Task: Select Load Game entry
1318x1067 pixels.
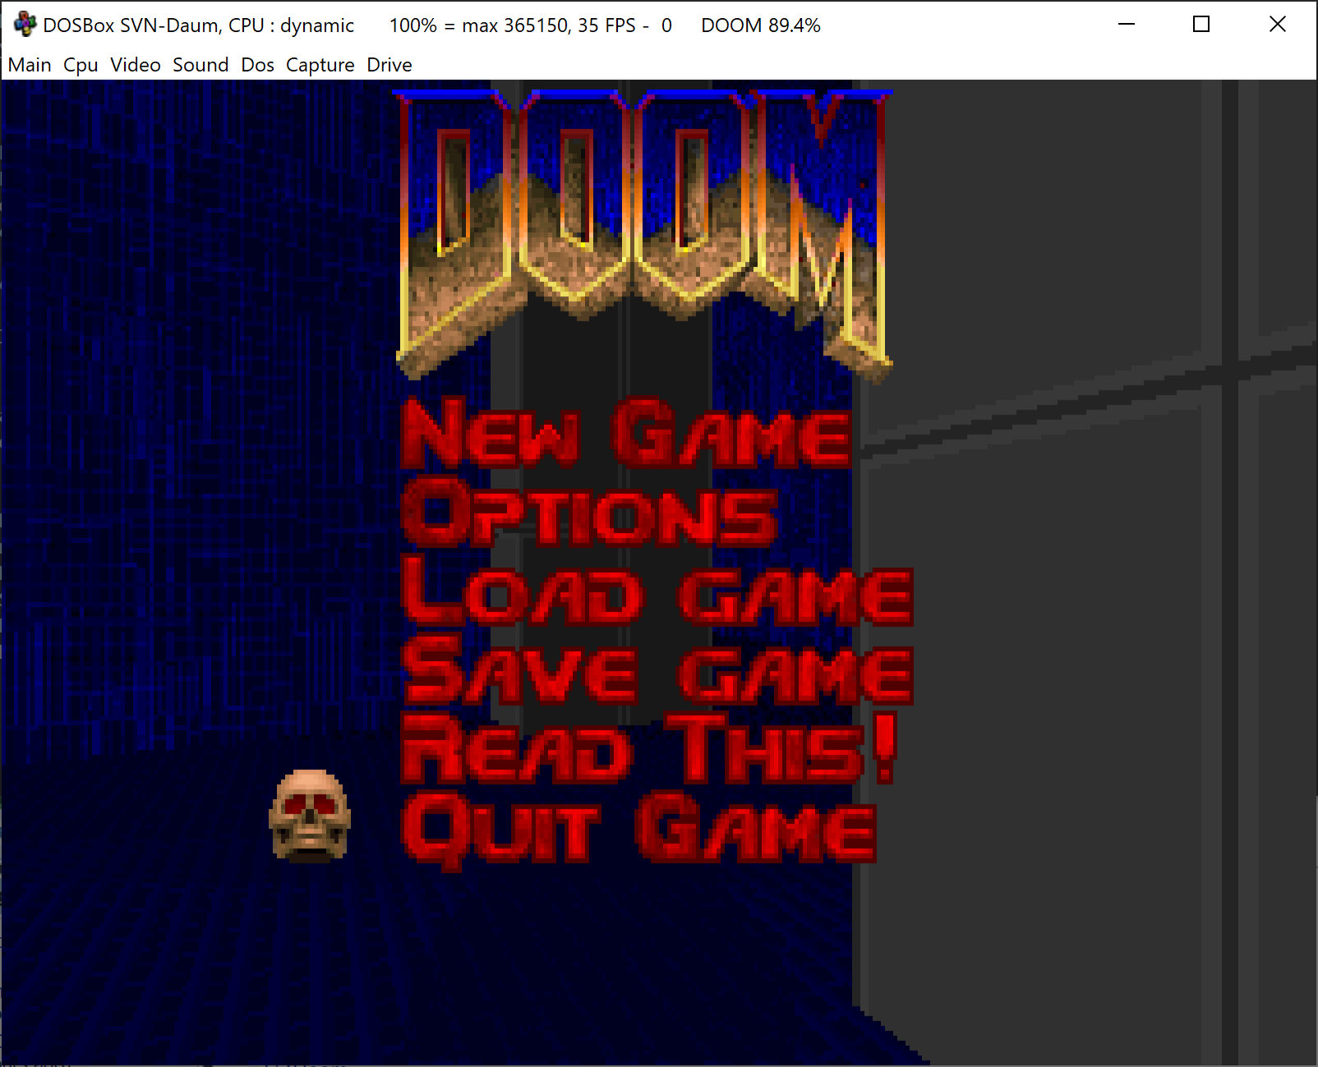Action: click(x=657, y=591)
